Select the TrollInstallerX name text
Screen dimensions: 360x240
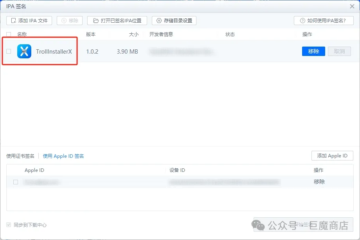54,51
